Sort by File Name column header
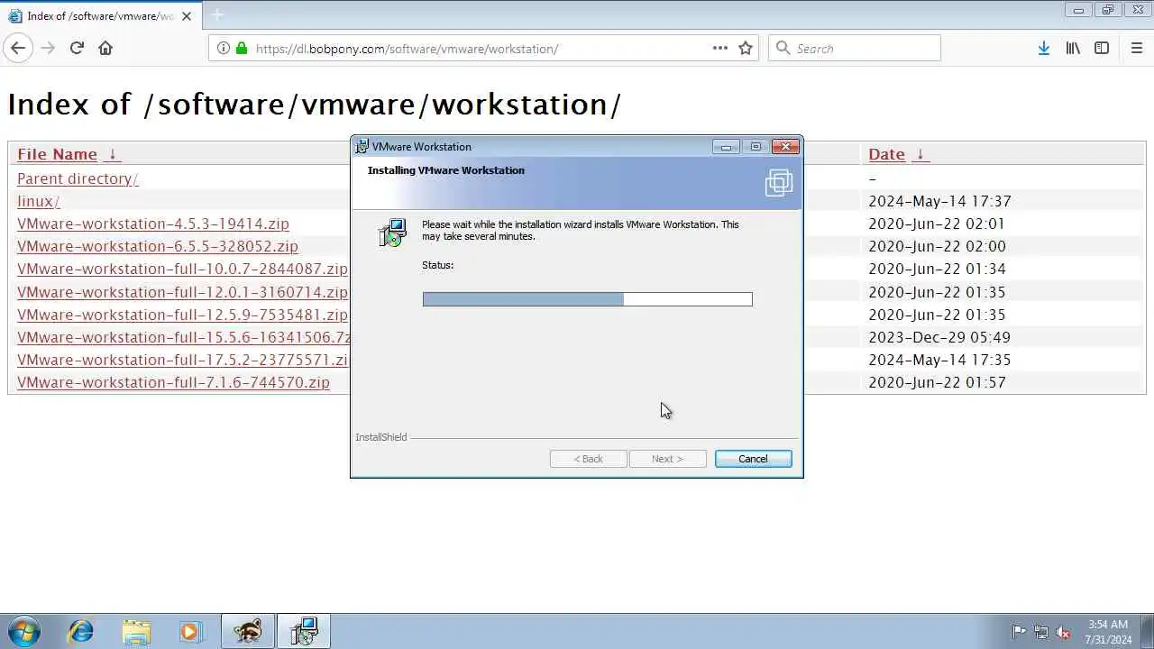Image resolution: width=1154 pixels, height=649 pixels. pyautogui.click(x=57, y=154)
